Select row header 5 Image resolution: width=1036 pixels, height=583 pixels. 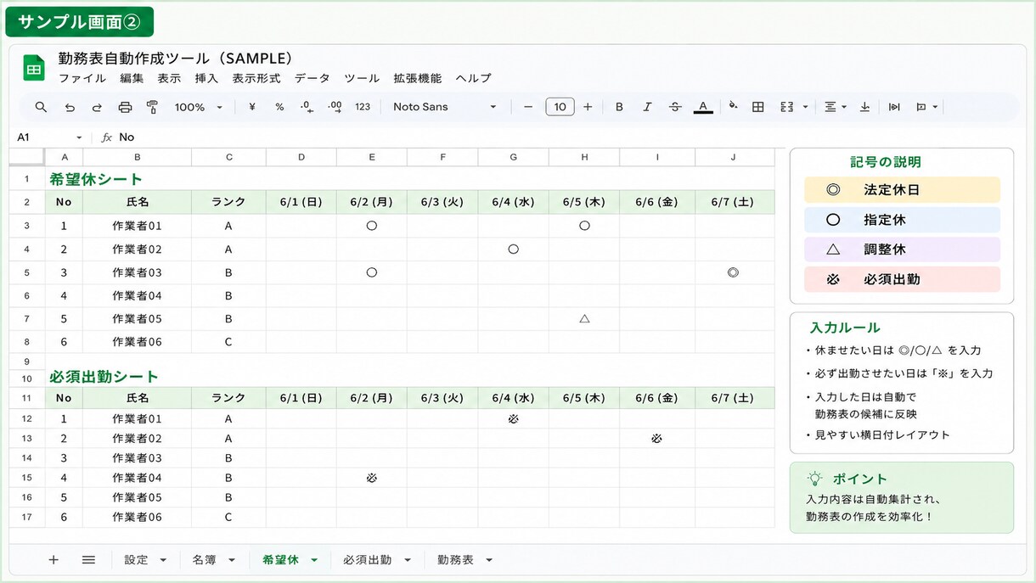(27, 273)
